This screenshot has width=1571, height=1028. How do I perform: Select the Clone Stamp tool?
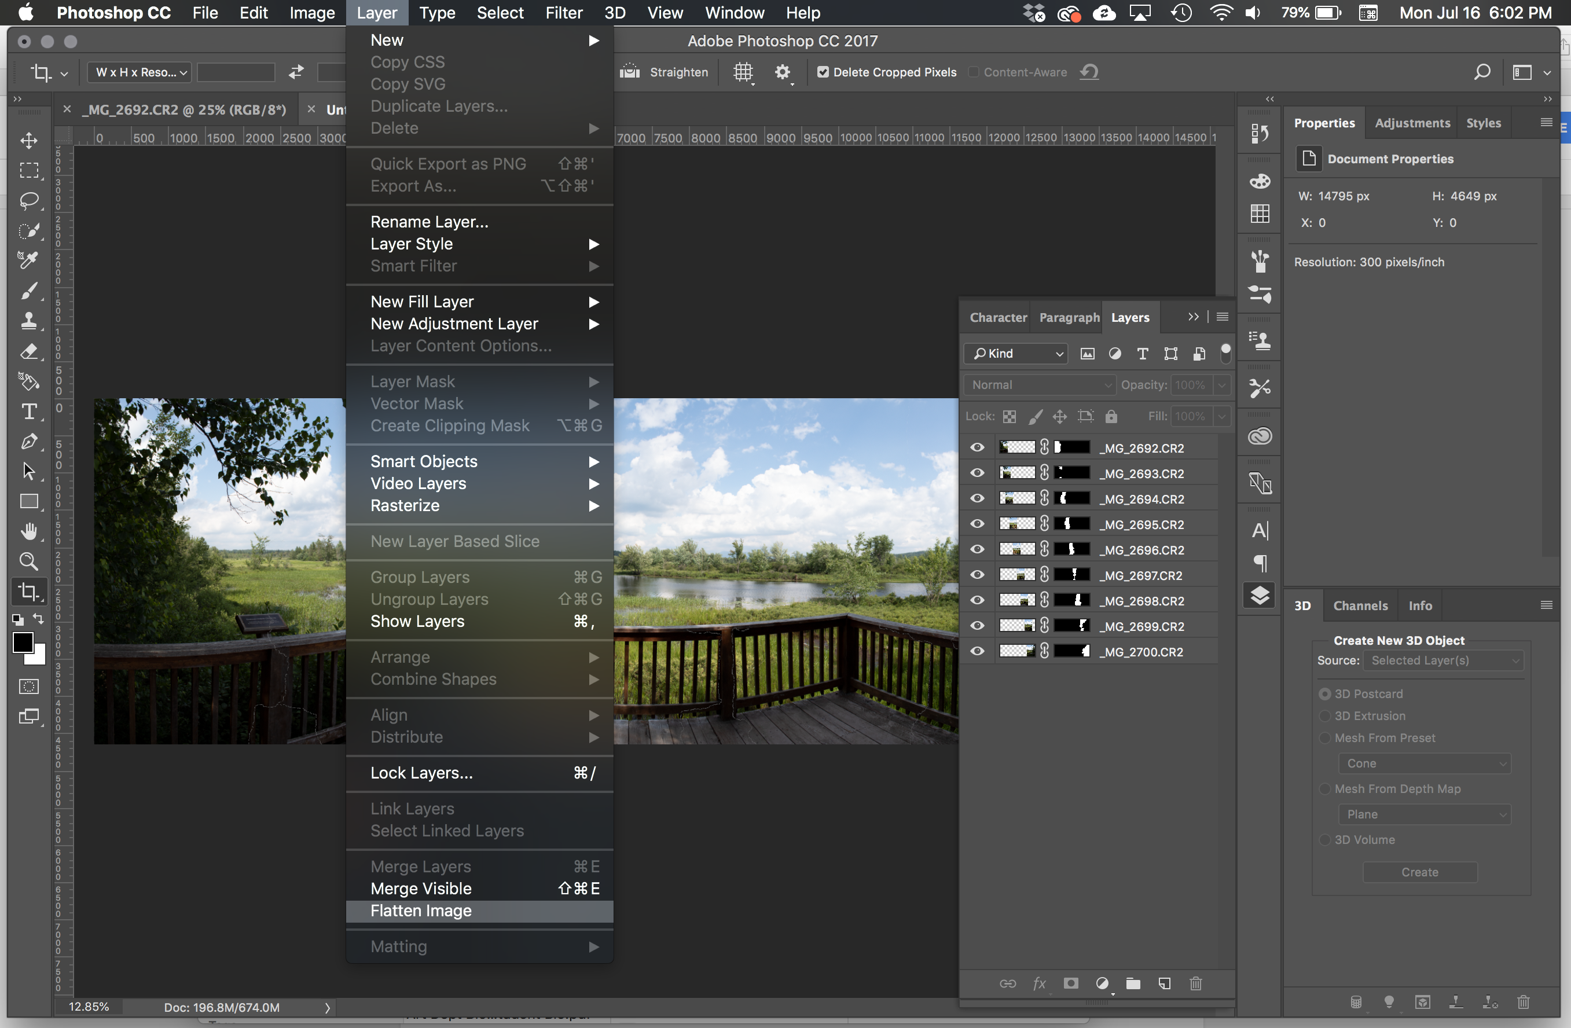pos(28,321)
